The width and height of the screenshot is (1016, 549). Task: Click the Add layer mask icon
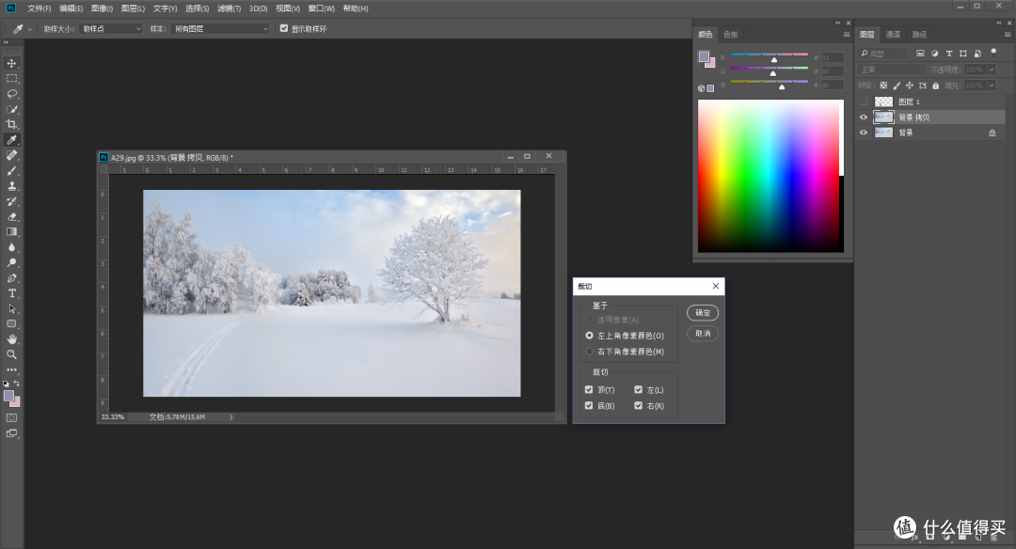click(930, 537)
